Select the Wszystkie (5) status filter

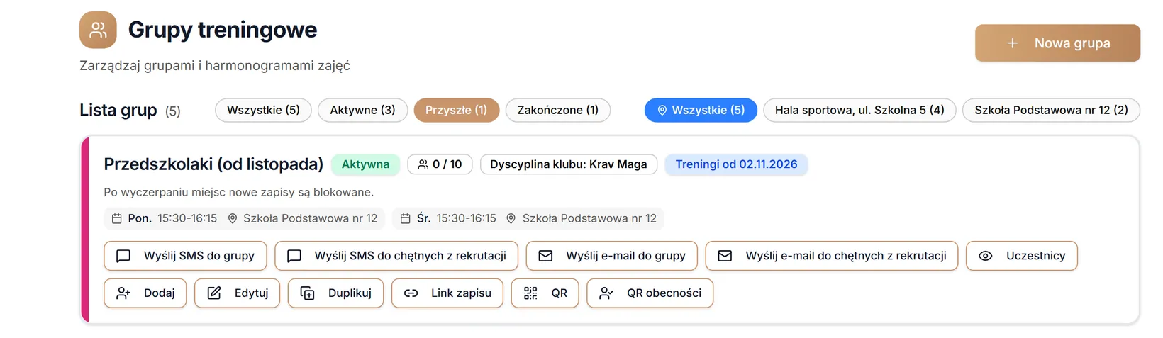point(263,110)
